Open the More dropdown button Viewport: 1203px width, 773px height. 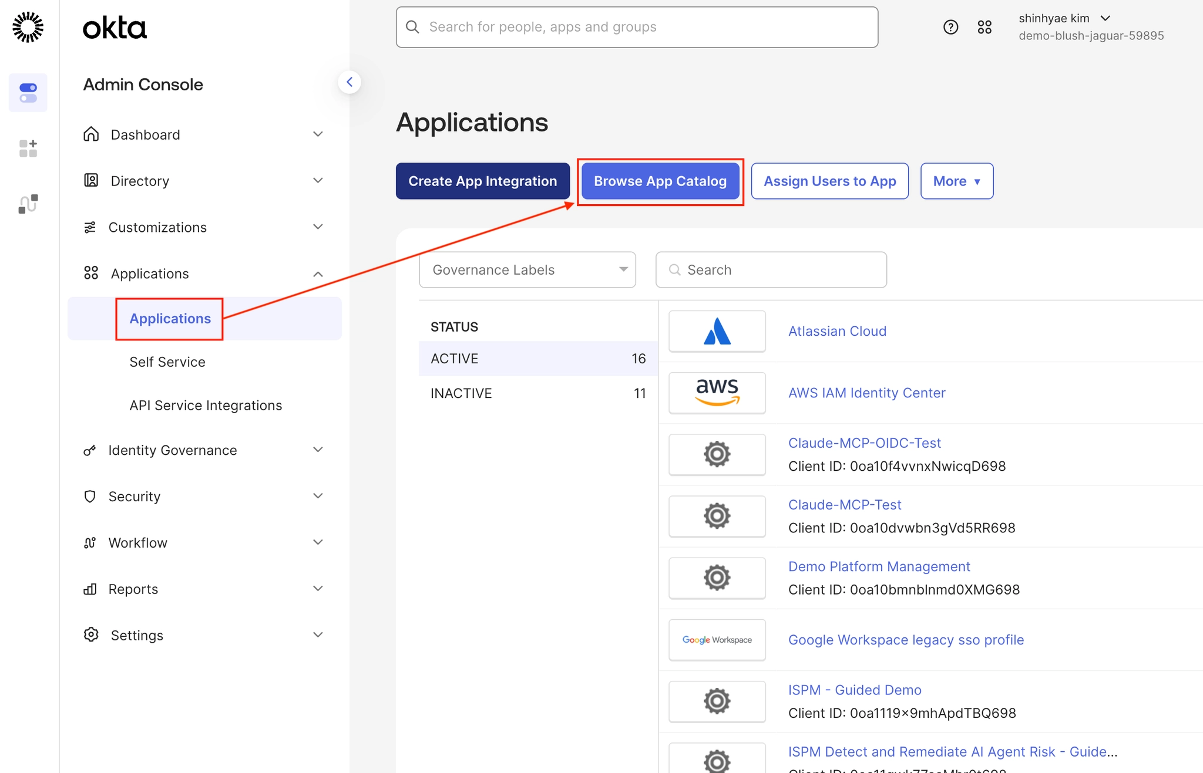pyautogui.click(x=957, y=181)
